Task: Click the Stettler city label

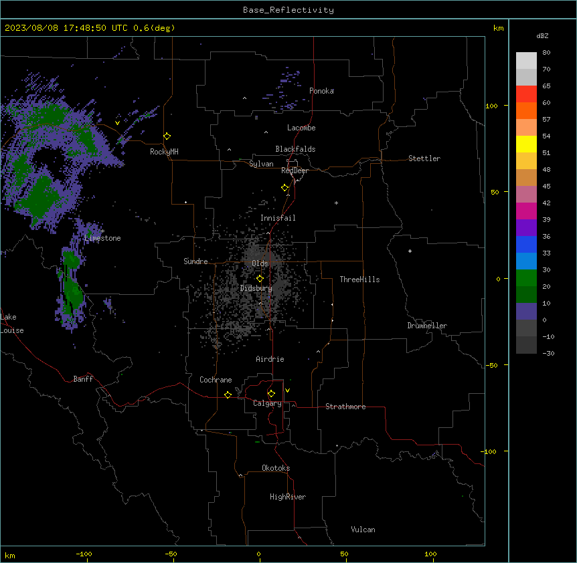Action: coord(424,158)
